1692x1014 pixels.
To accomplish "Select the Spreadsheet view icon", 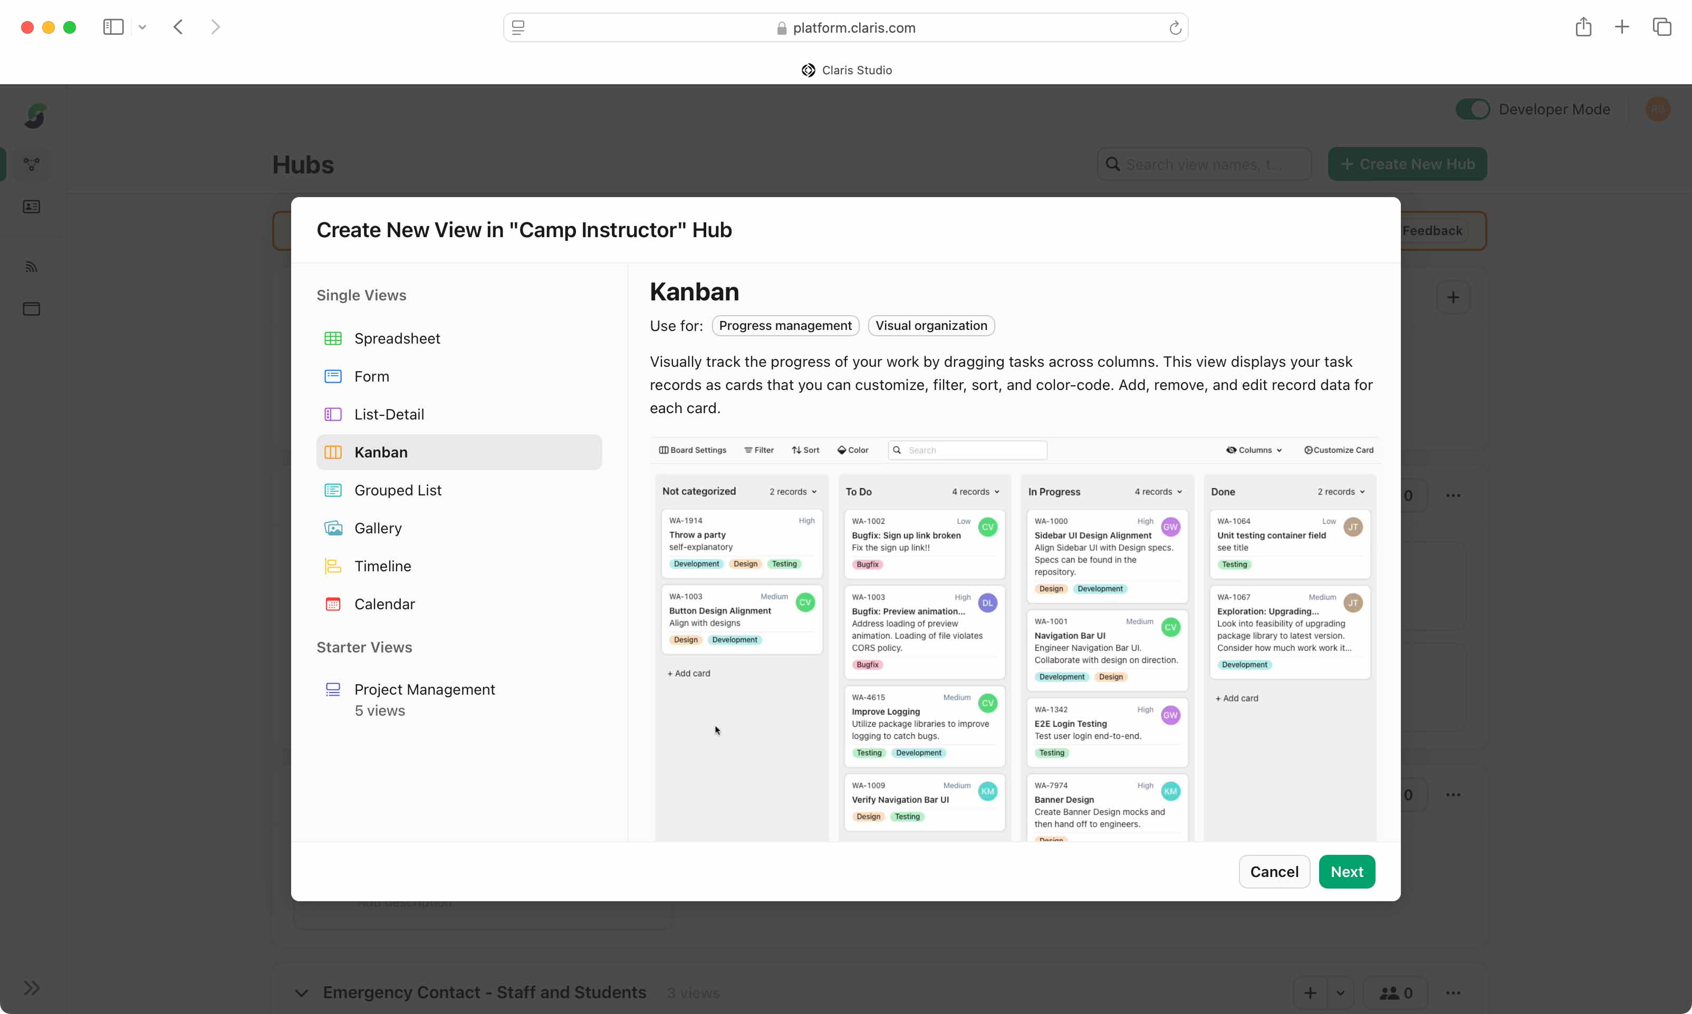I will [x=333, y=338].
